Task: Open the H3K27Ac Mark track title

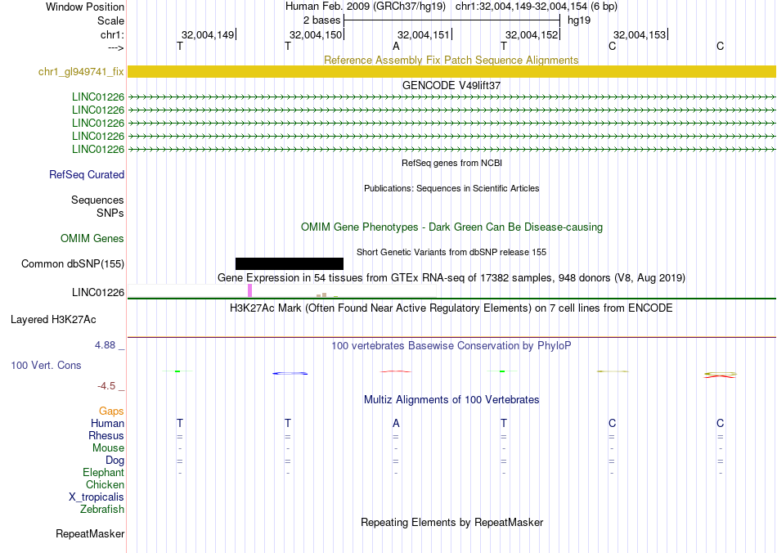Action: click(x=451, y=308)
